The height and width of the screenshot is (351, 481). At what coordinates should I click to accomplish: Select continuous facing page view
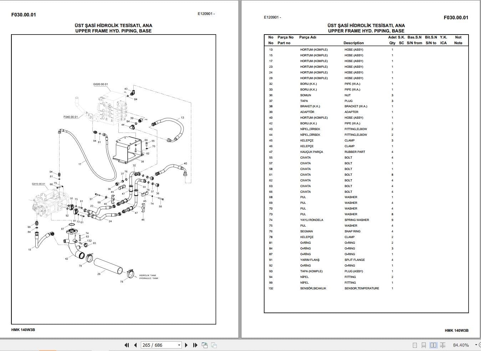(442, 345)
